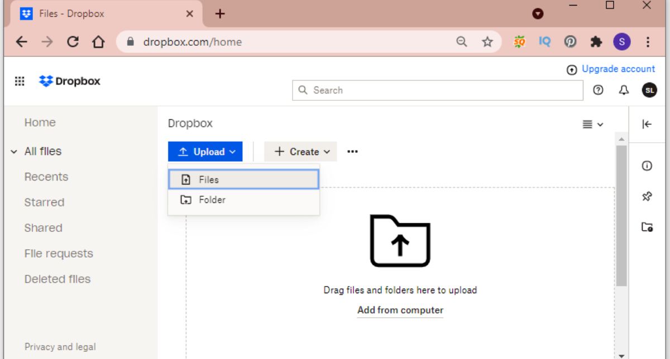The image size is (670, 359).
Task: Click Add from computer link
Action: pos(400,311)
